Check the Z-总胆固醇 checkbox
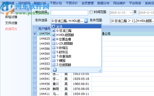Image resolution: width=154 pixels, height=96 pixels. 54,65
